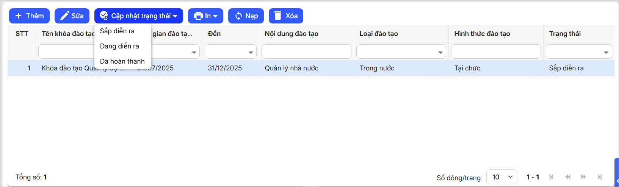Screen dimensions: 619x187
Task: Go to the first page icon
Action: (x=551, y=177)
